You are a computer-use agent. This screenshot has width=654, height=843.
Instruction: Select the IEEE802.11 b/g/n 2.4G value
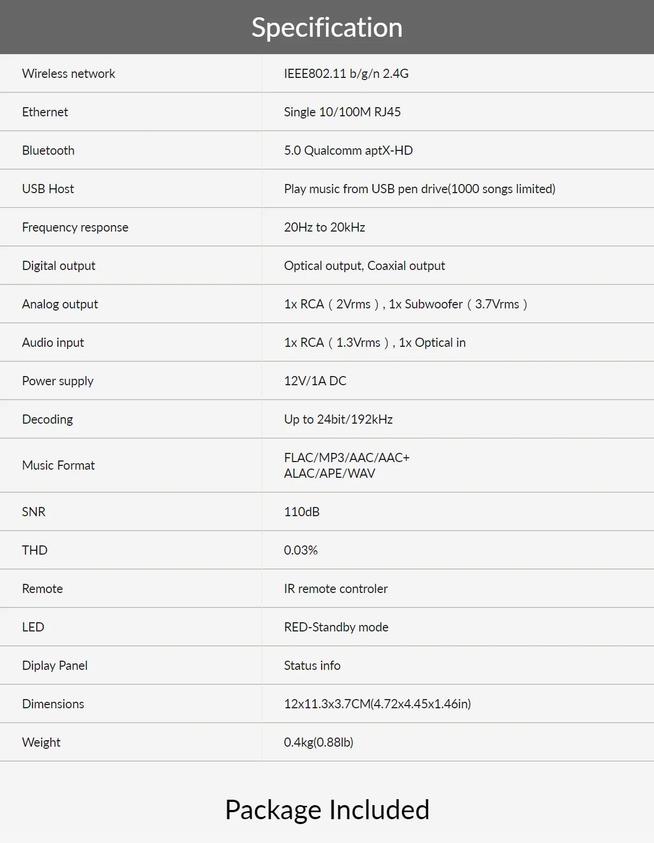346,74
